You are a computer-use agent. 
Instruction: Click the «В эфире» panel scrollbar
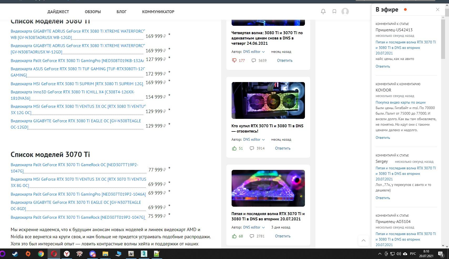443,39
